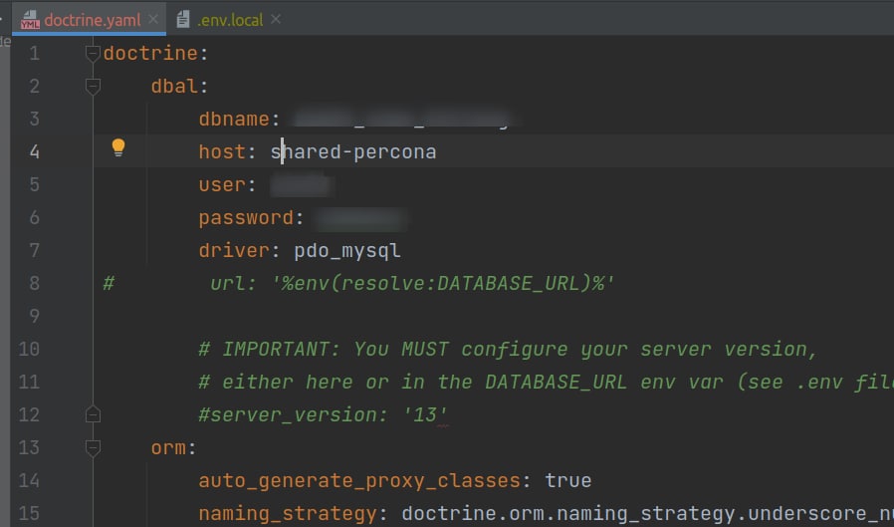894x527 pixels.
Task: Click the 'host:' key
Action: [x=227, y=152]
